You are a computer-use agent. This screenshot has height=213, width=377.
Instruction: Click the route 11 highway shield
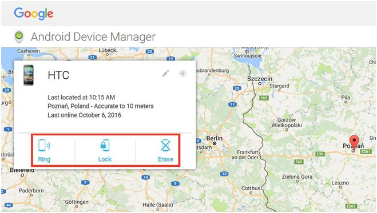(x=232, y=105)
